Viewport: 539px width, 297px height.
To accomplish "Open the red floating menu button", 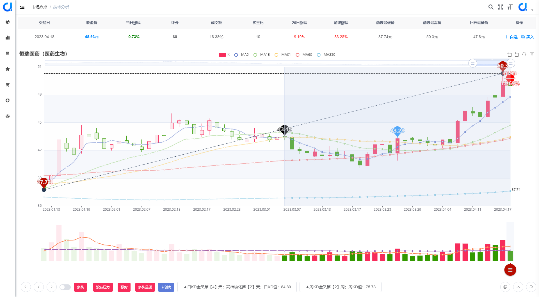I will click(x=510, y=270).
